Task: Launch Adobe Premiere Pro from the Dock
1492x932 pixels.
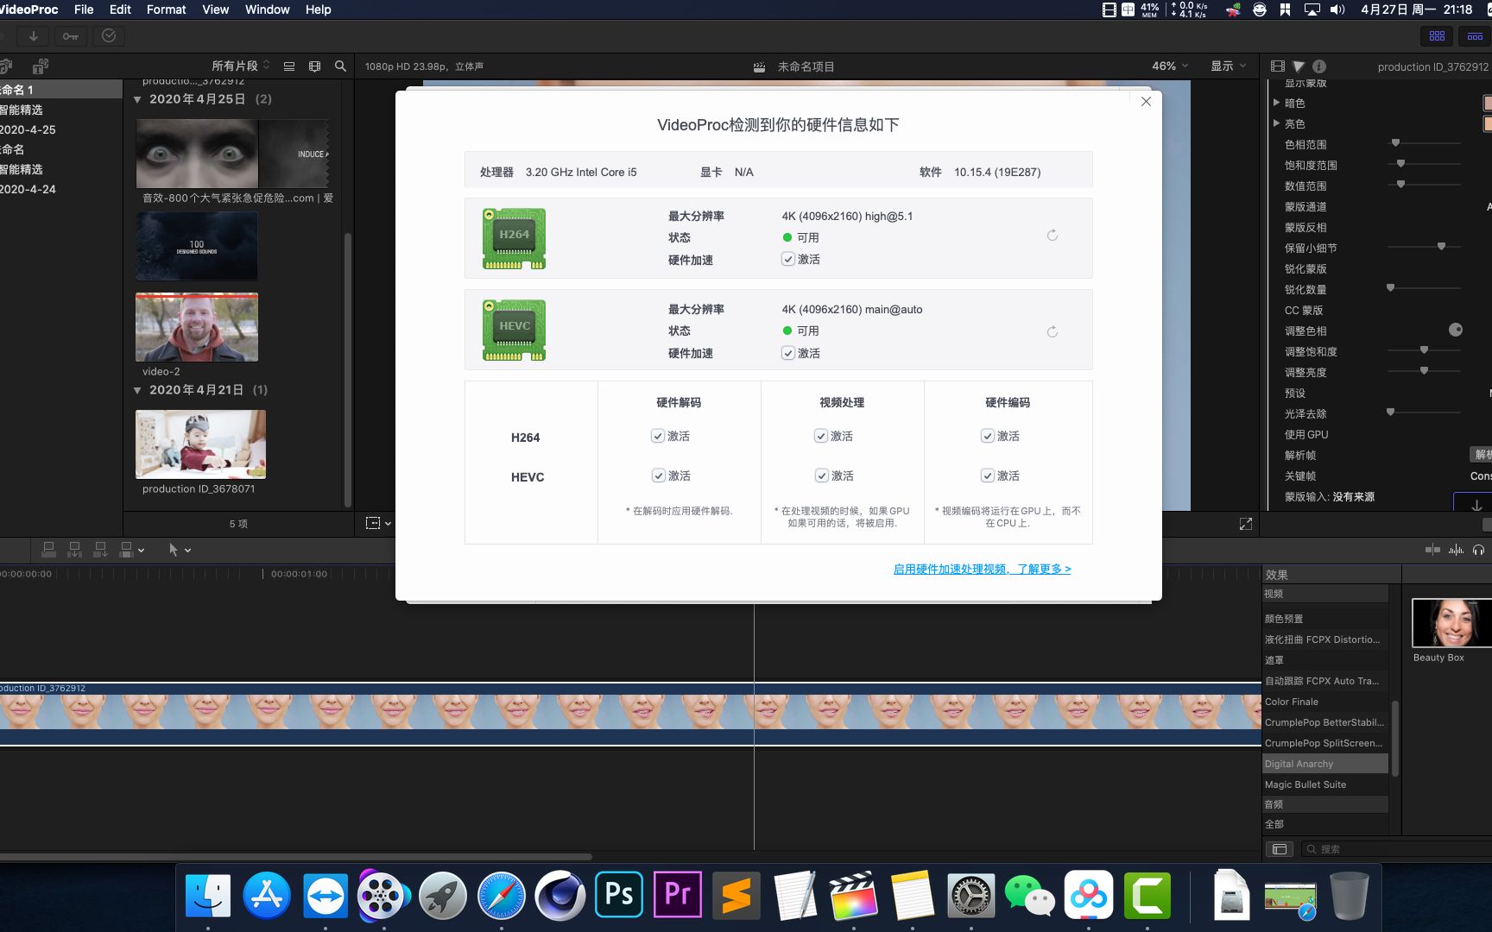Action: coord(677,896)
